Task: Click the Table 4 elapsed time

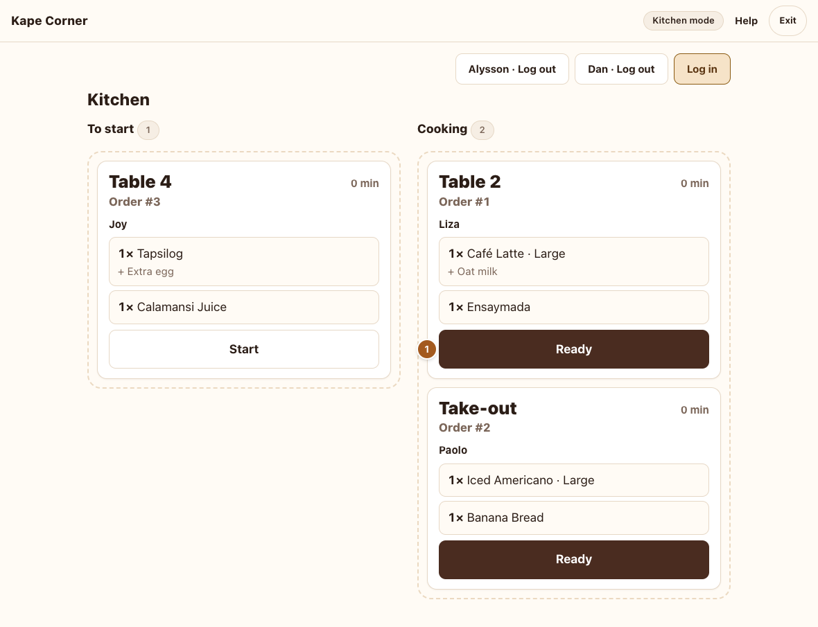Action: click(x=365, y=184)
